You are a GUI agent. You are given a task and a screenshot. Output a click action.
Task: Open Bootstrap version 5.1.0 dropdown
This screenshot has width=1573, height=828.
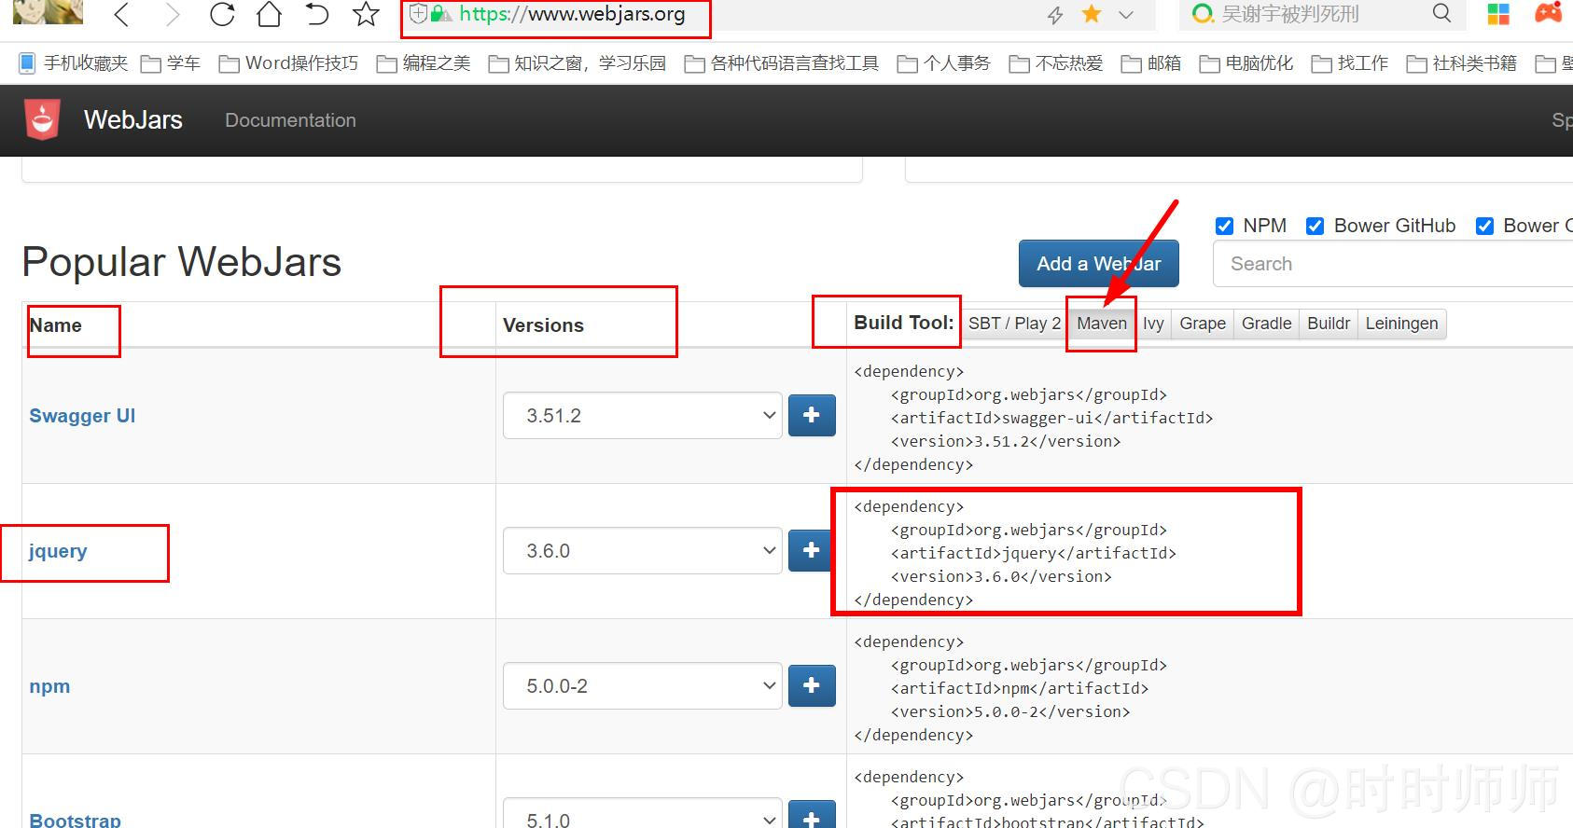point(642,813)
